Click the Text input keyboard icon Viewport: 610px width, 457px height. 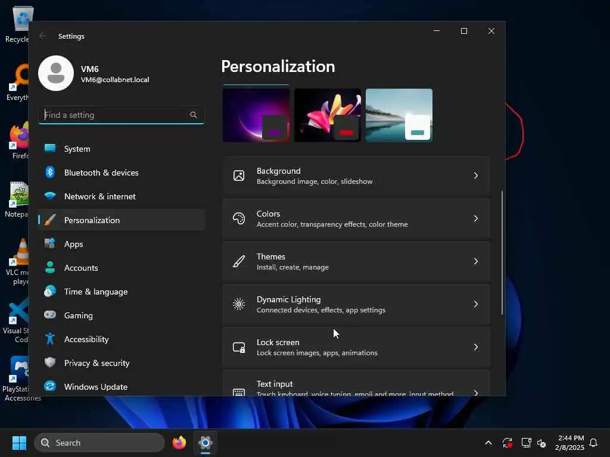[239, 392]
